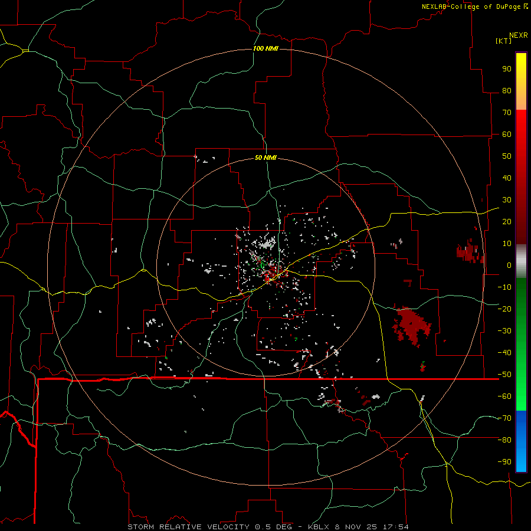The width and height of the screenshot is (531, 531).
Task: Click the -20 value on velocity scale
Action: [x=504, y=309]
